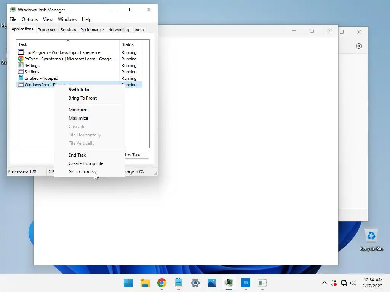Screen dimensions: 390x292
Task: Open network status tray icon
Action: tap(344, 283)
